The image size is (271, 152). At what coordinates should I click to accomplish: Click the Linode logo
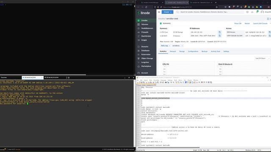(144, 13)
